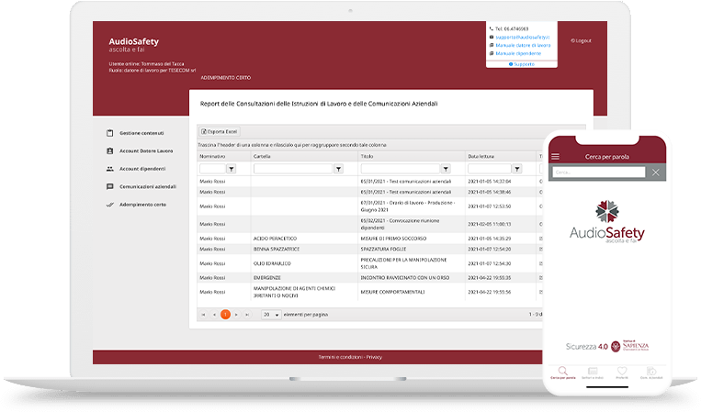Click the Data lettura filter icon
The width and height of the screenshot is (701, 412).
point(517,169)
